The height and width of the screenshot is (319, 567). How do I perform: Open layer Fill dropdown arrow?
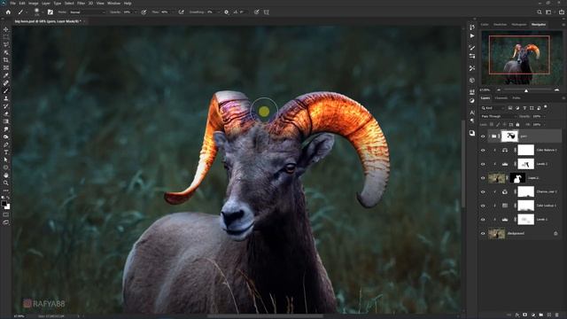pyautogui.click(x=544, y=124)
